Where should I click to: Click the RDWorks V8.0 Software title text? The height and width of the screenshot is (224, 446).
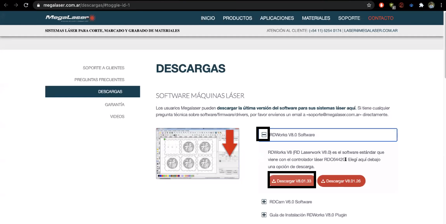292,135
